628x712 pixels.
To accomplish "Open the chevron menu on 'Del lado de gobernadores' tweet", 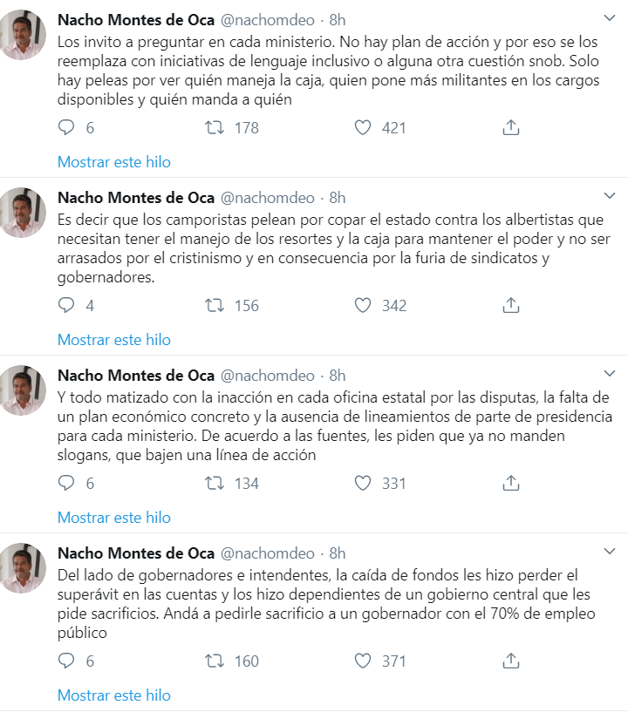I will point(611,552).
